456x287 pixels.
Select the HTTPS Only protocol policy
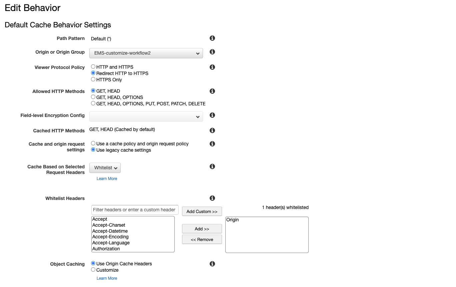point(93,79)
